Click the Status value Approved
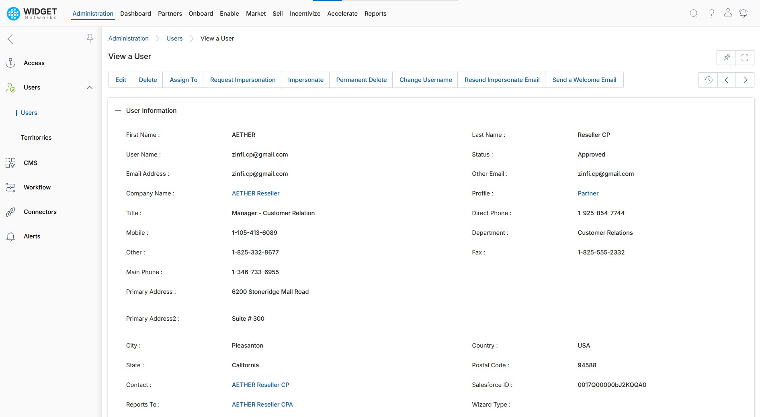The width and height of the screenshot is (760, 417). pos(591,155)
